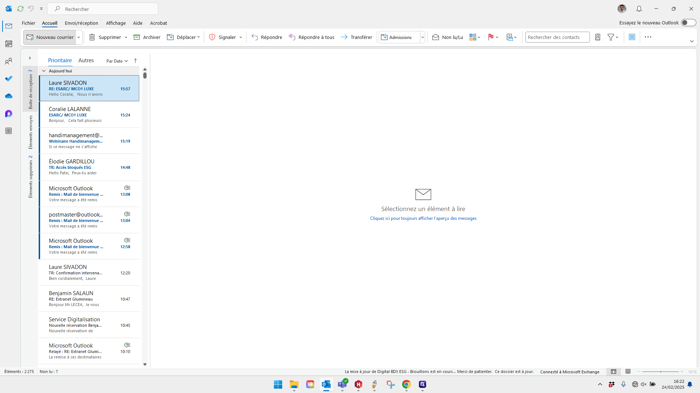Adjust the zoom slider in status bar
Viewport: 700px width, 393px height.
[x=661, y=372]
